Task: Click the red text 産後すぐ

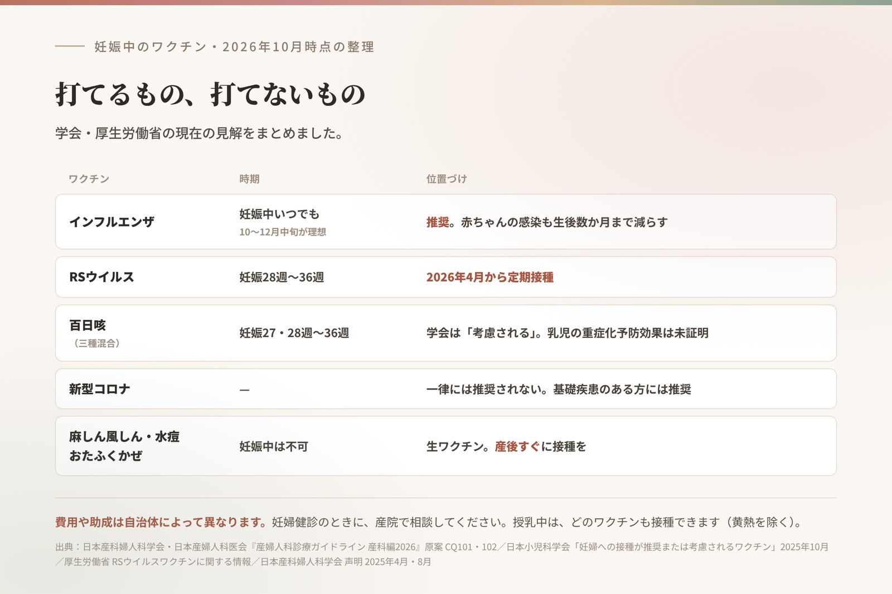Action: [x=517, y=446]
